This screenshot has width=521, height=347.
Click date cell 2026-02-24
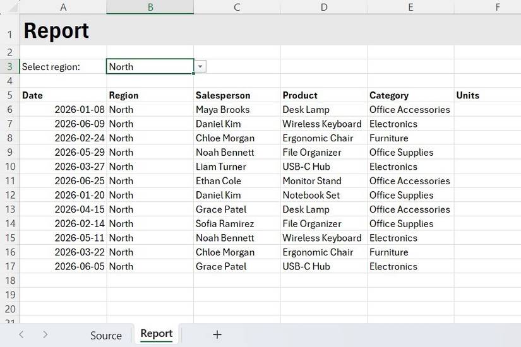tap(63, 138)
